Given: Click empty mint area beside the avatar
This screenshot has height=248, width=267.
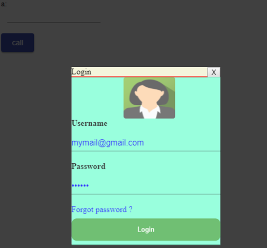Looking at the screenshot, I should (196, 98).
